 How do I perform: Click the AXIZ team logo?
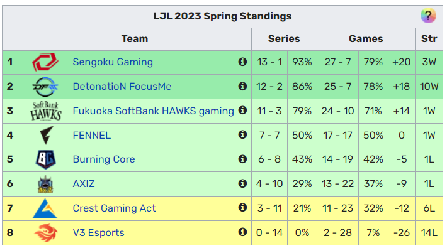click(x=45, y=184)
